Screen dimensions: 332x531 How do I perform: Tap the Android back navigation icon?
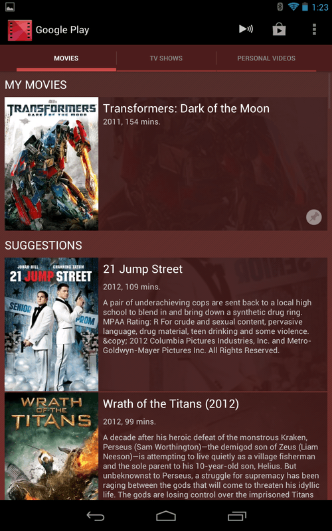point(96,516)
